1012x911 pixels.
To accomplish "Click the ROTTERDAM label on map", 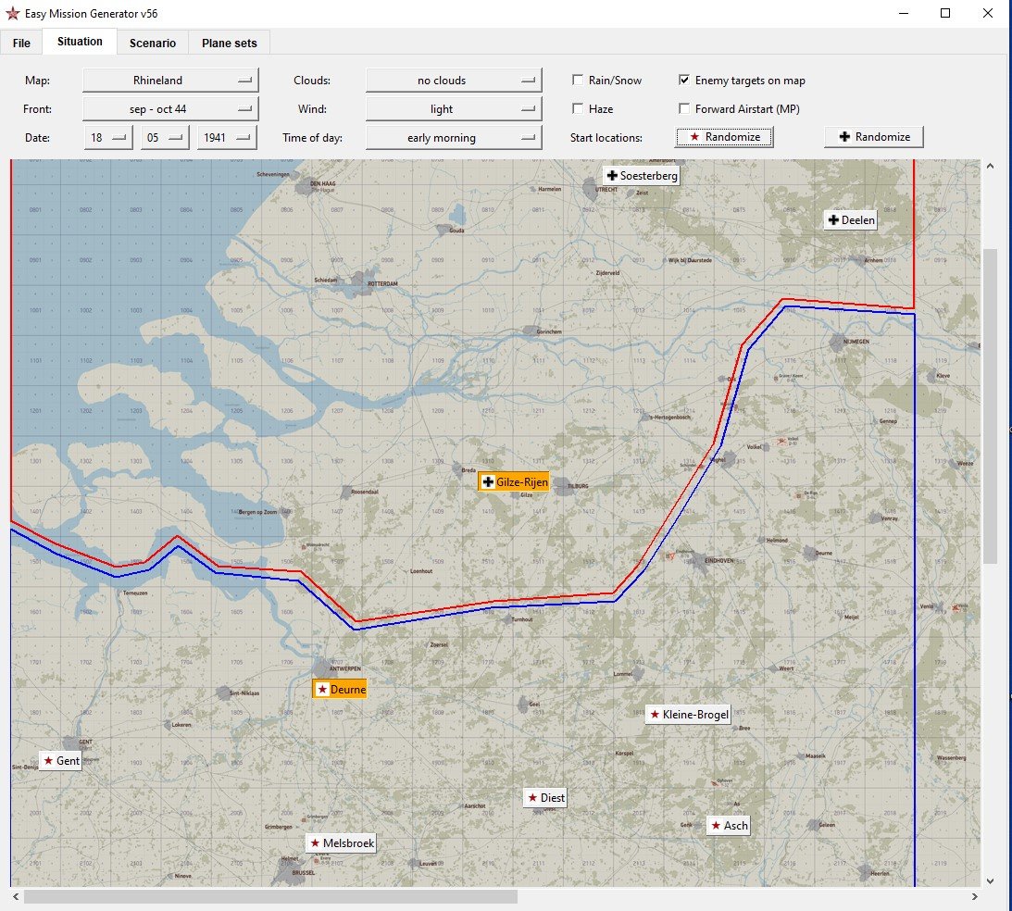I will 382,284.
